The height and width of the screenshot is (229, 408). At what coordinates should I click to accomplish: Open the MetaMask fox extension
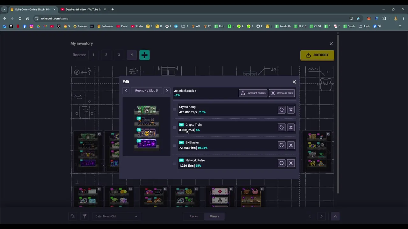pyautogui.click(x=369, y=18)
